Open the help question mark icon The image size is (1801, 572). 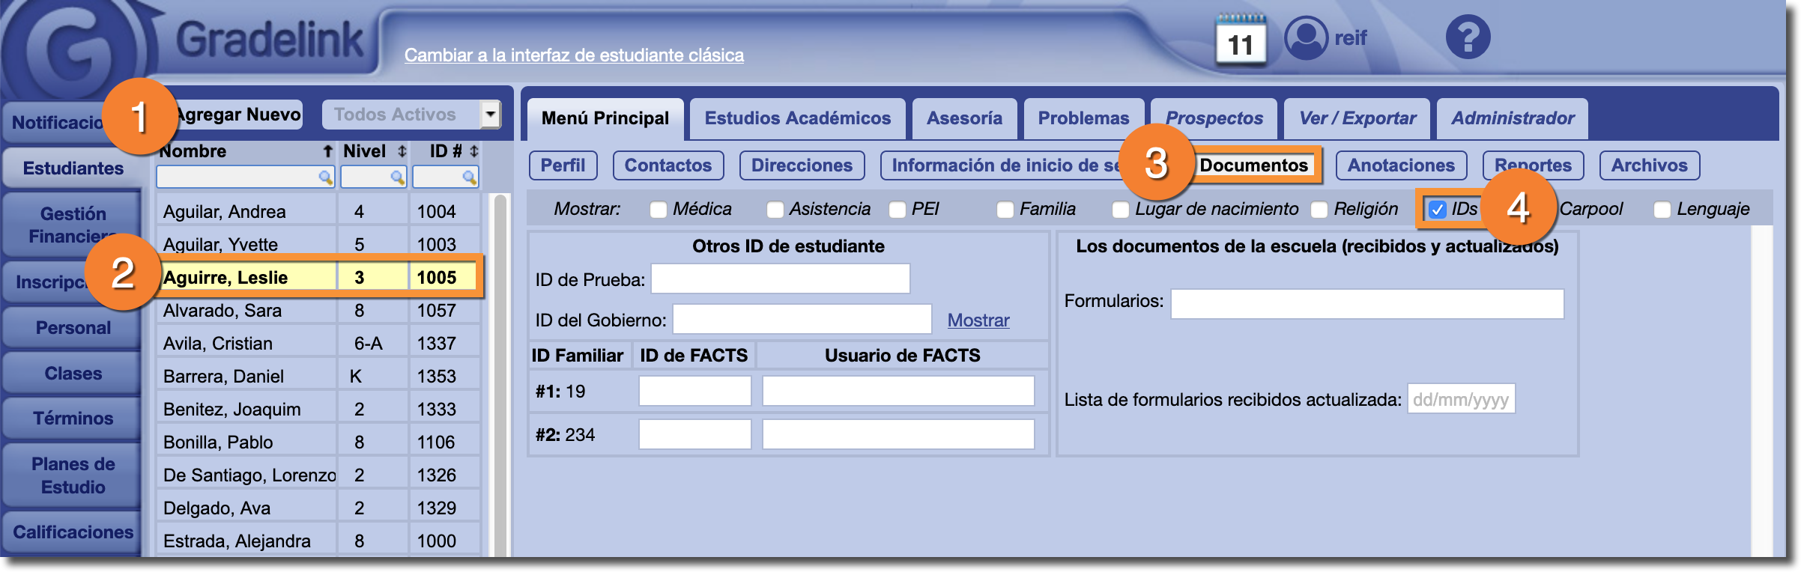[1468, 37]
